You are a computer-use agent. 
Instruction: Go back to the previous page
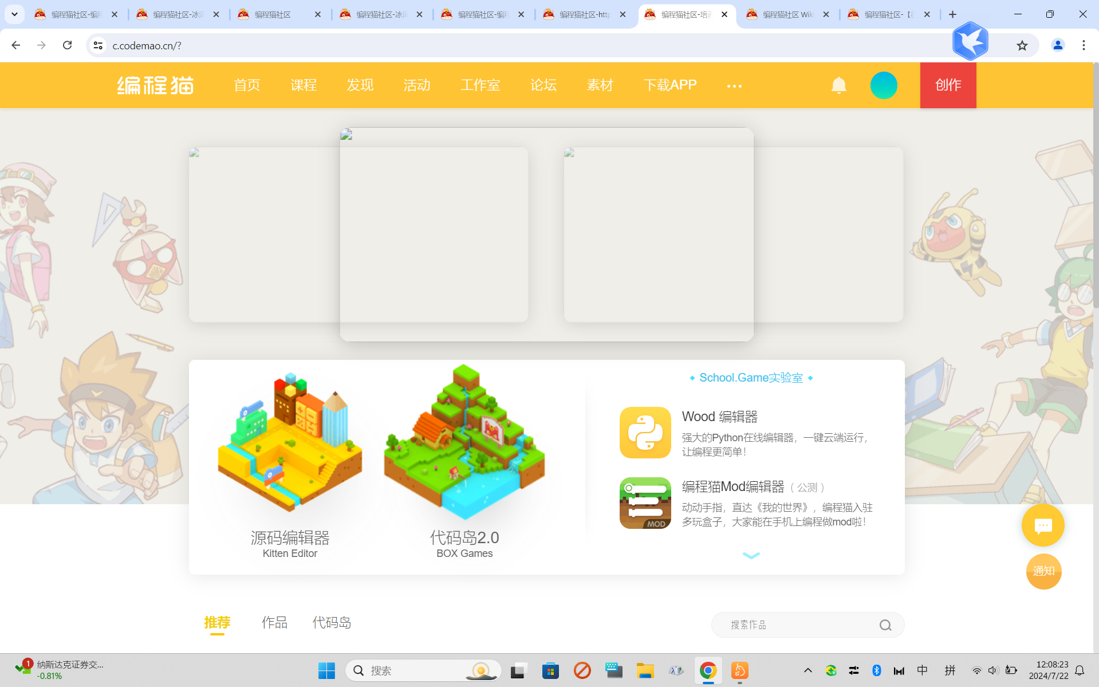tap(16, 45)
